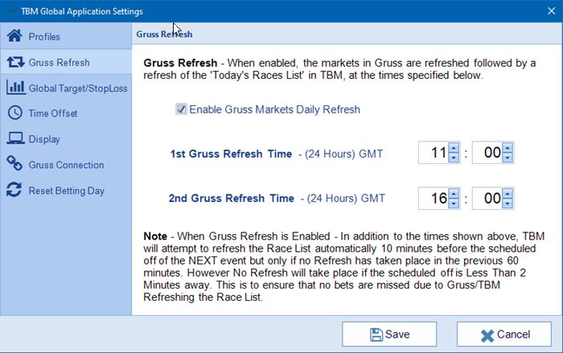Click the Gruss Refresh arrows icon
Viewport: 563px width, 353px height.
(15, 62)
